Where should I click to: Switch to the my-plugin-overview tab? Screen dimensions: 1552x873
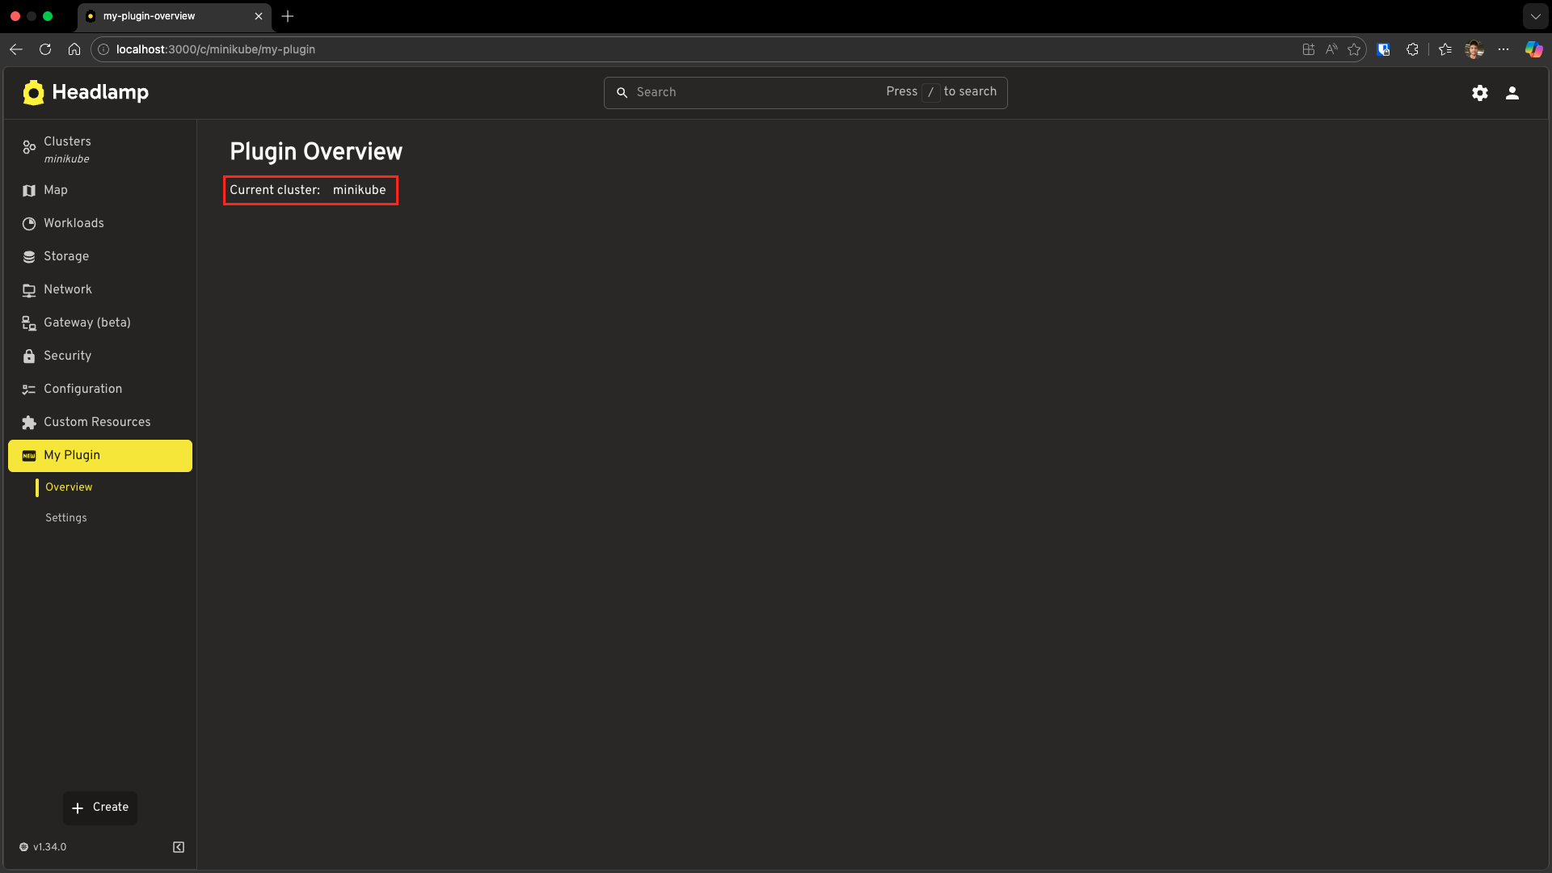click(149, 16)
